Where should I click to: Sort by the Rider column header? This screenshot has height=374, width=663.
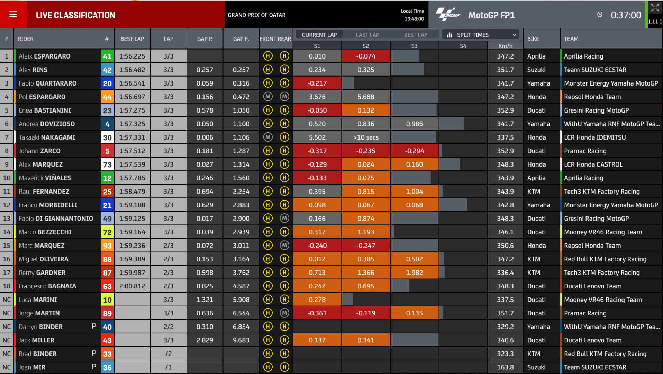(x=26, y=39)
